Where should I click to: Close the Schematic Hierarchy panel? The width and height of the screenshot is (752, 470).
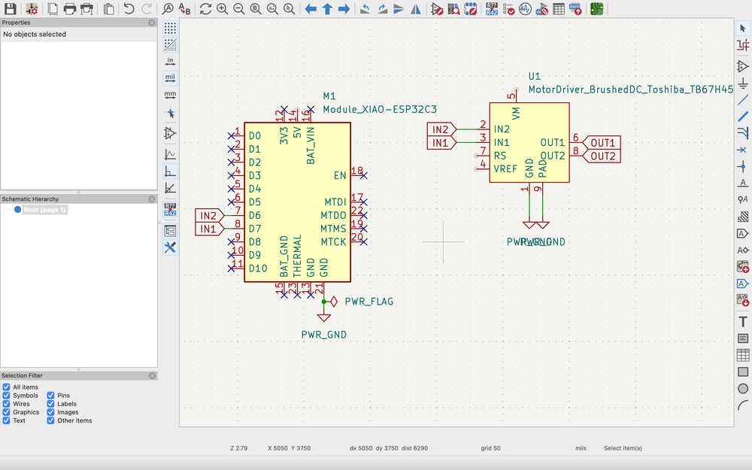[x=152, y=199]
